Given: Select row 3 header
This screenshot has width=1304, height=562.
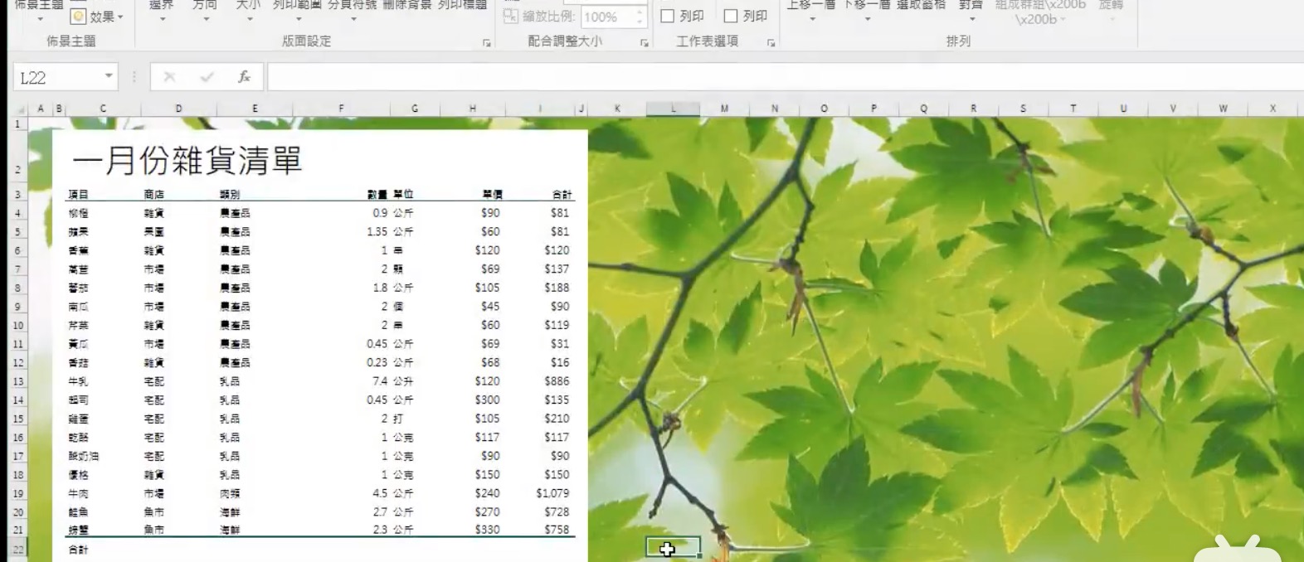Looking at the screenshot, I should click(17, 195).
